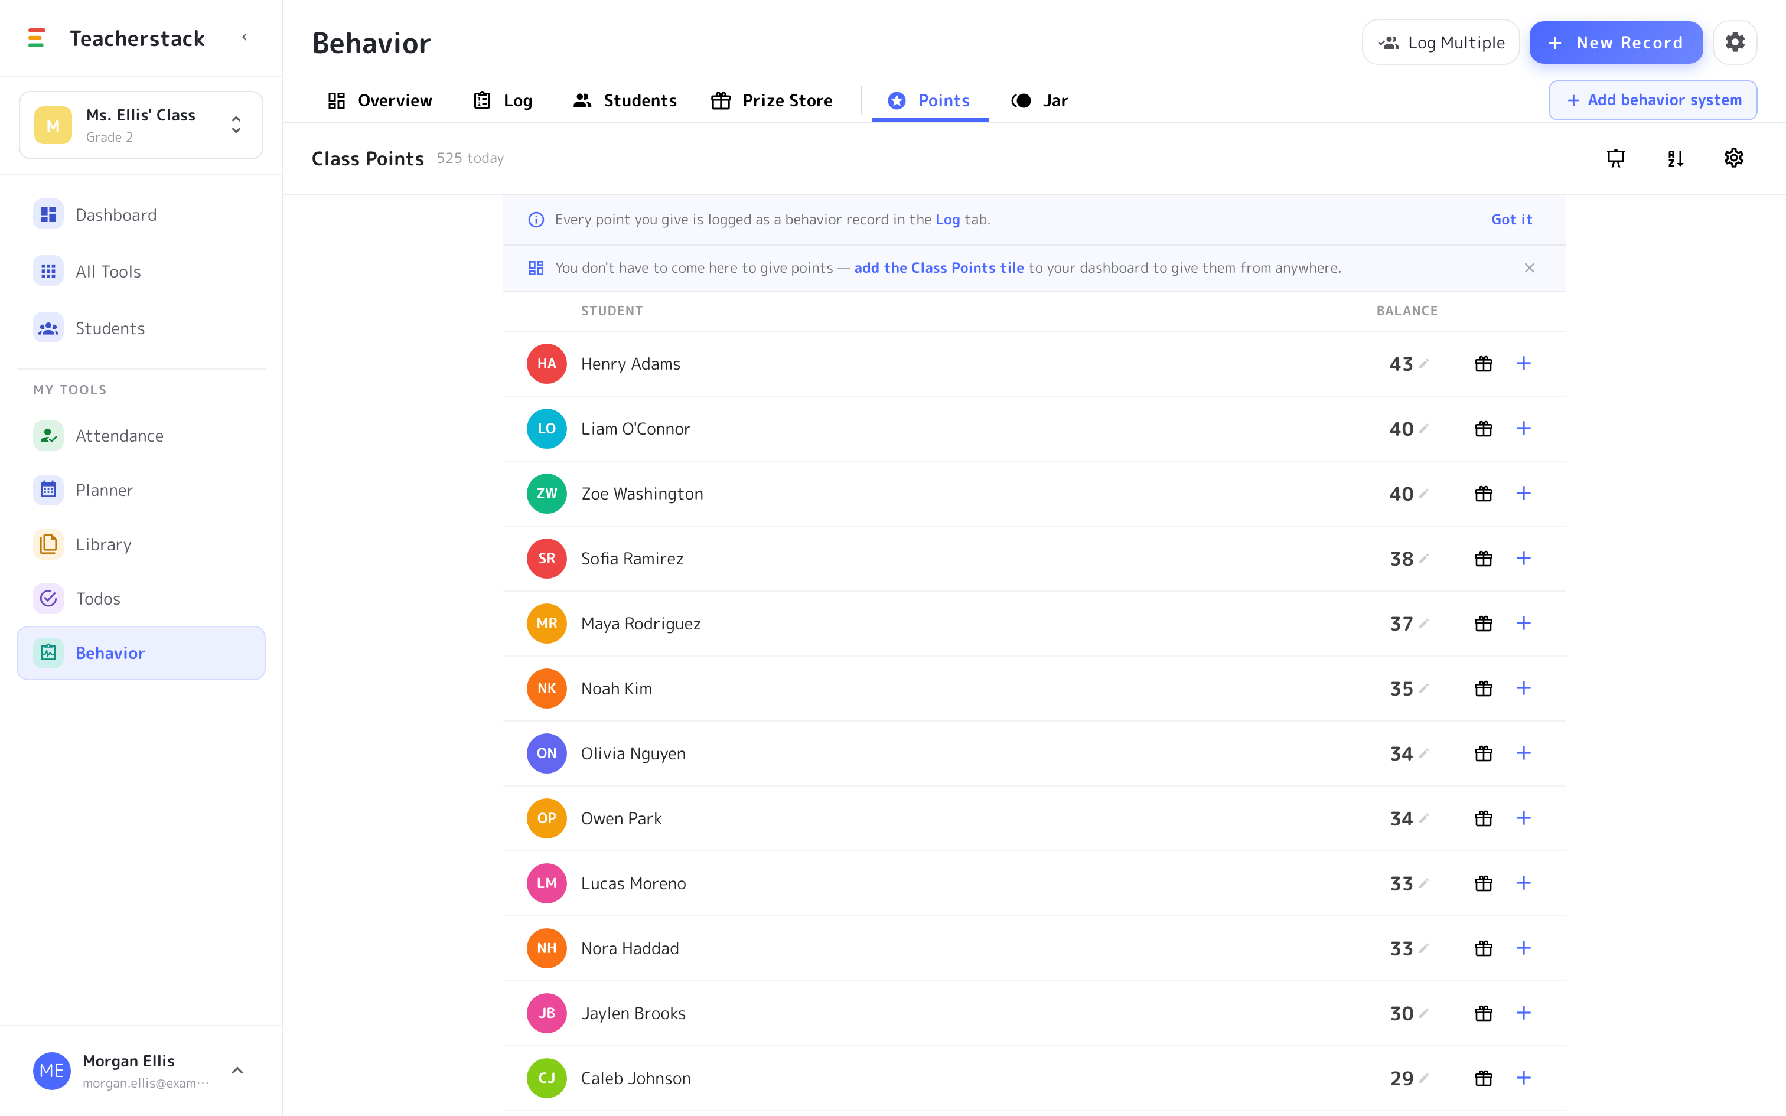Screen dimensions: 1786x1116
Task: Collapse the sidebar with the chevron
Action: pyautogui.click(x=245, y=38)
